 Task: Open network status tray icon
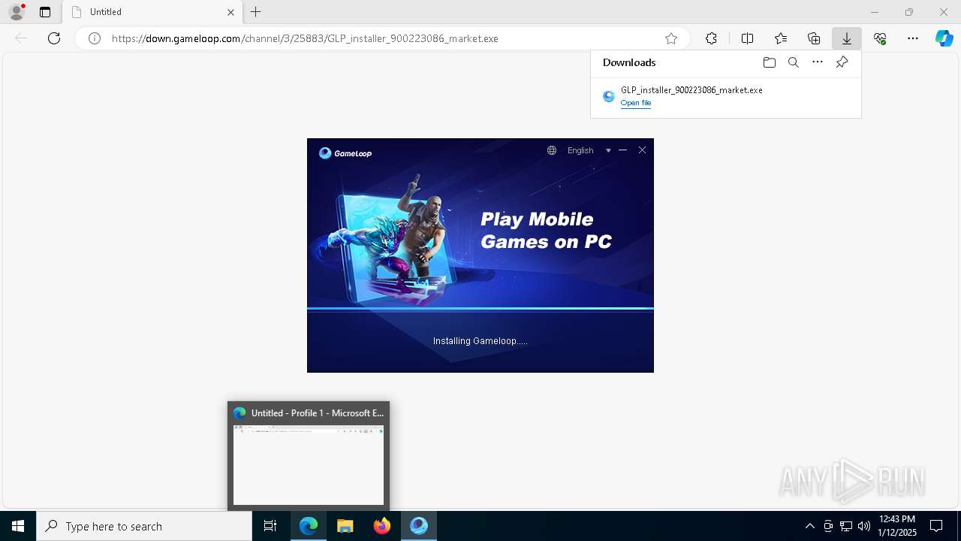846,526
